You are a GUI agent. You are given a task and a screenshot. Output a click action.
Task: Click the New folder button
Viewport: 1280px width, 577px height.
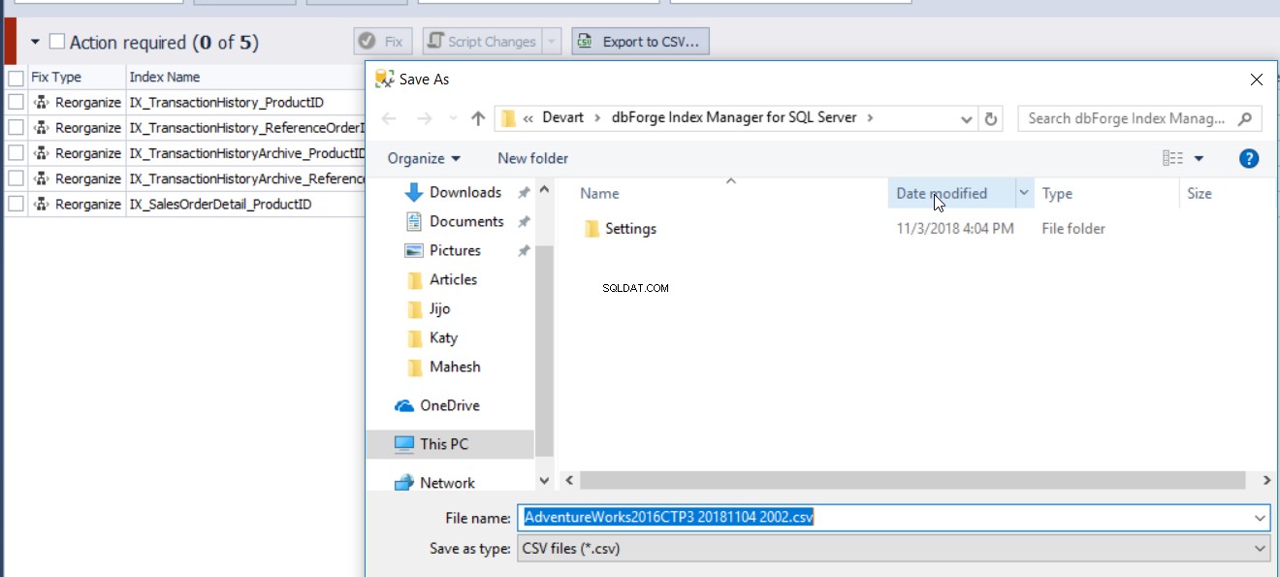click(x=532, y=158)
